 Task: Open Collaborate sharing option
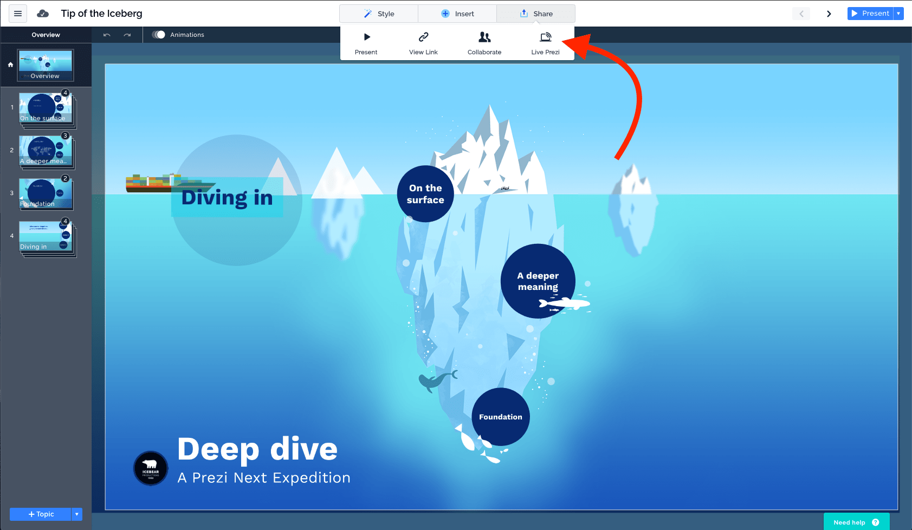pyautogui.click(x=484, y=43)
